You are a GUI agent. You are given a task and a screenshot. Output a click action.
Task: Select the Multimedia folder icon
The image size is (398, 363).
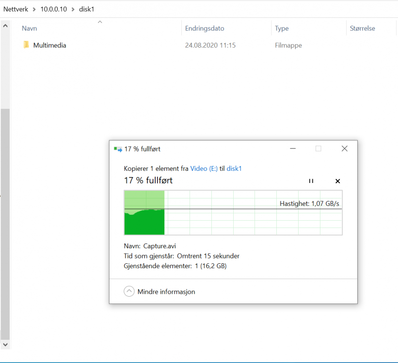[26, 45]
